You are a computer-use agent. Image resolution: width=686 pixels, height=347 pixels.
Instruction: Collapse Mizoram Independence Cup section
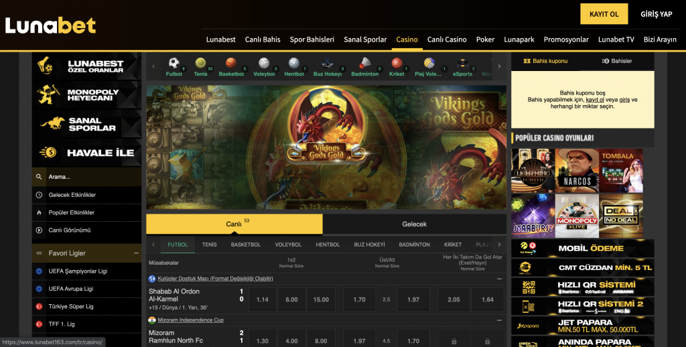pos(499,320)
